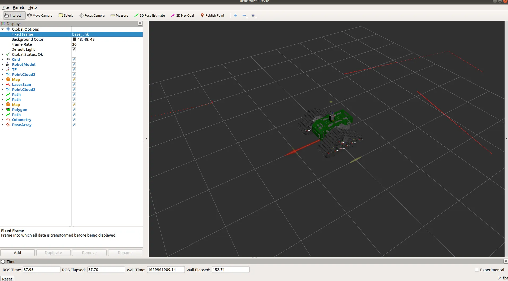Choose the Focus Camera tool
The image size is (508, 281).
tap(92, 15)
